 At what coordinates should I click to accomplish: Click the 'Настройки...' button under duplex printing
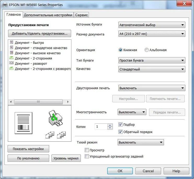pos(129,99)
